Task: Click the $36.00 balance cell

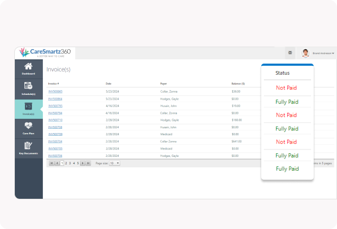Action: 236,92
